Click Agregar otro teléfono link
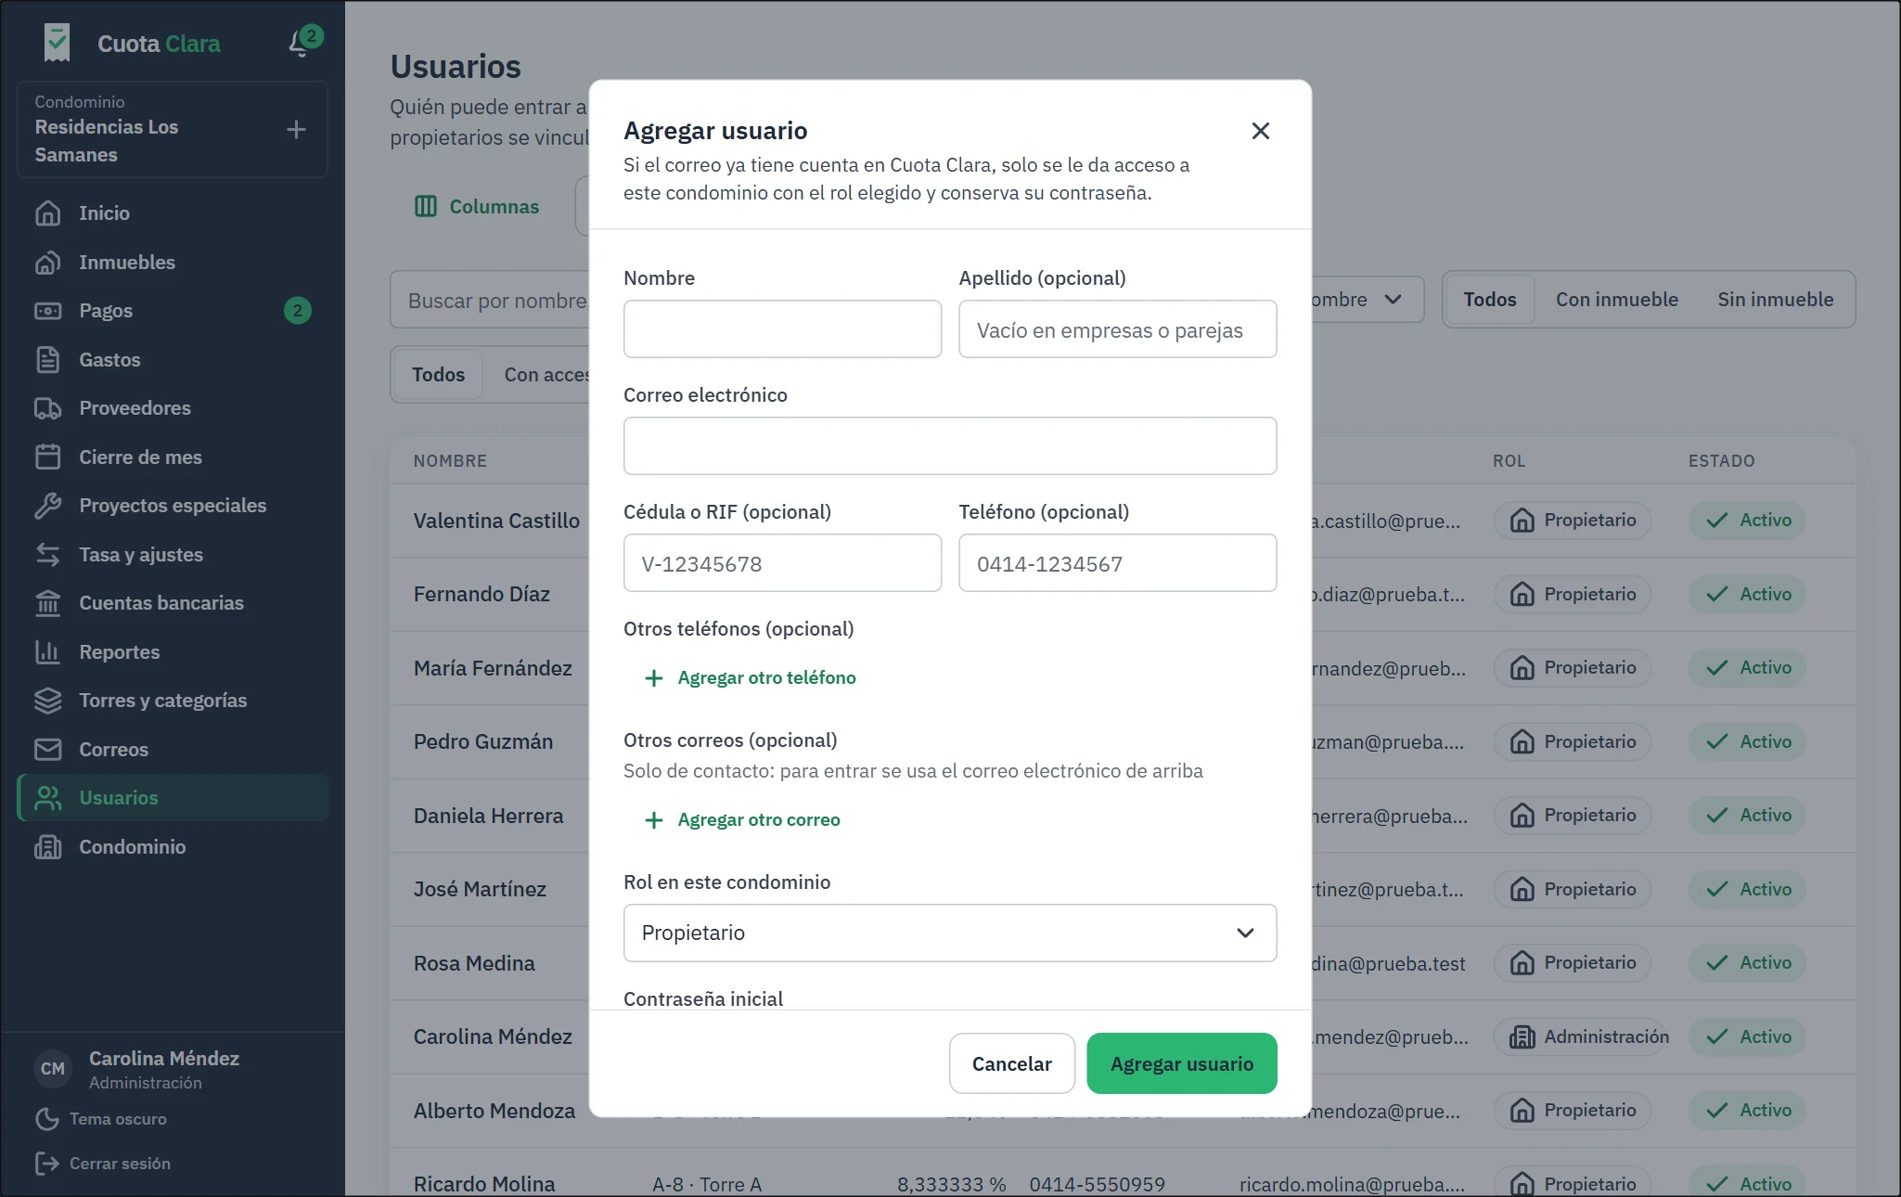The height and width of the screenshot is (1197, 1901). click(x=750, y=678)
